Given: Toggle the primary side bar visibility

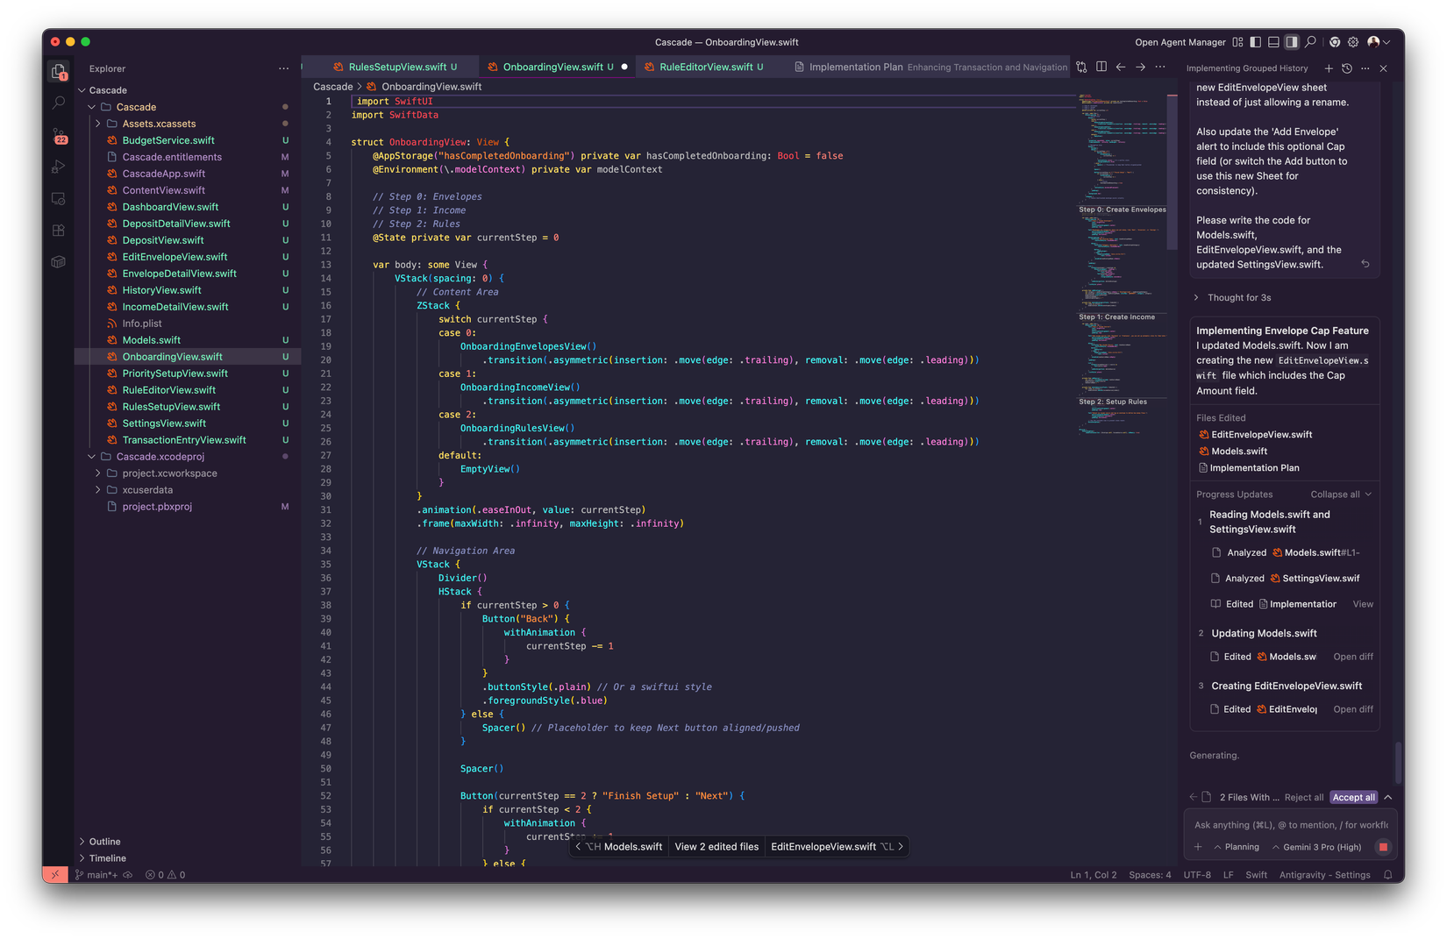Looking at the screenshot, I should tap(1256, 42).
